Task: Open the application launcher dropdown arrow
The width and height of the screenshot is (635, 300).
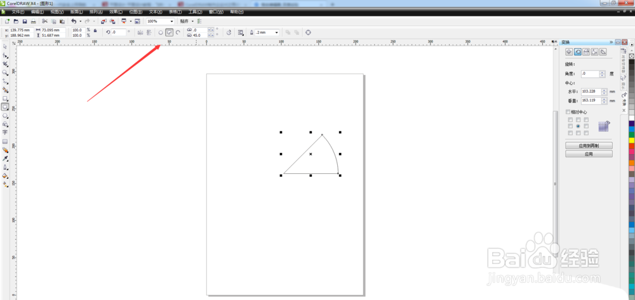Action: 130,21
